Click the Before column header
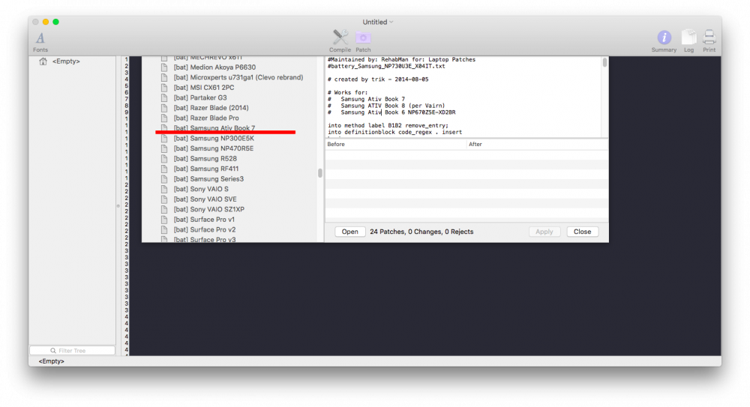 pyautogui.click(x=395, y=144)
